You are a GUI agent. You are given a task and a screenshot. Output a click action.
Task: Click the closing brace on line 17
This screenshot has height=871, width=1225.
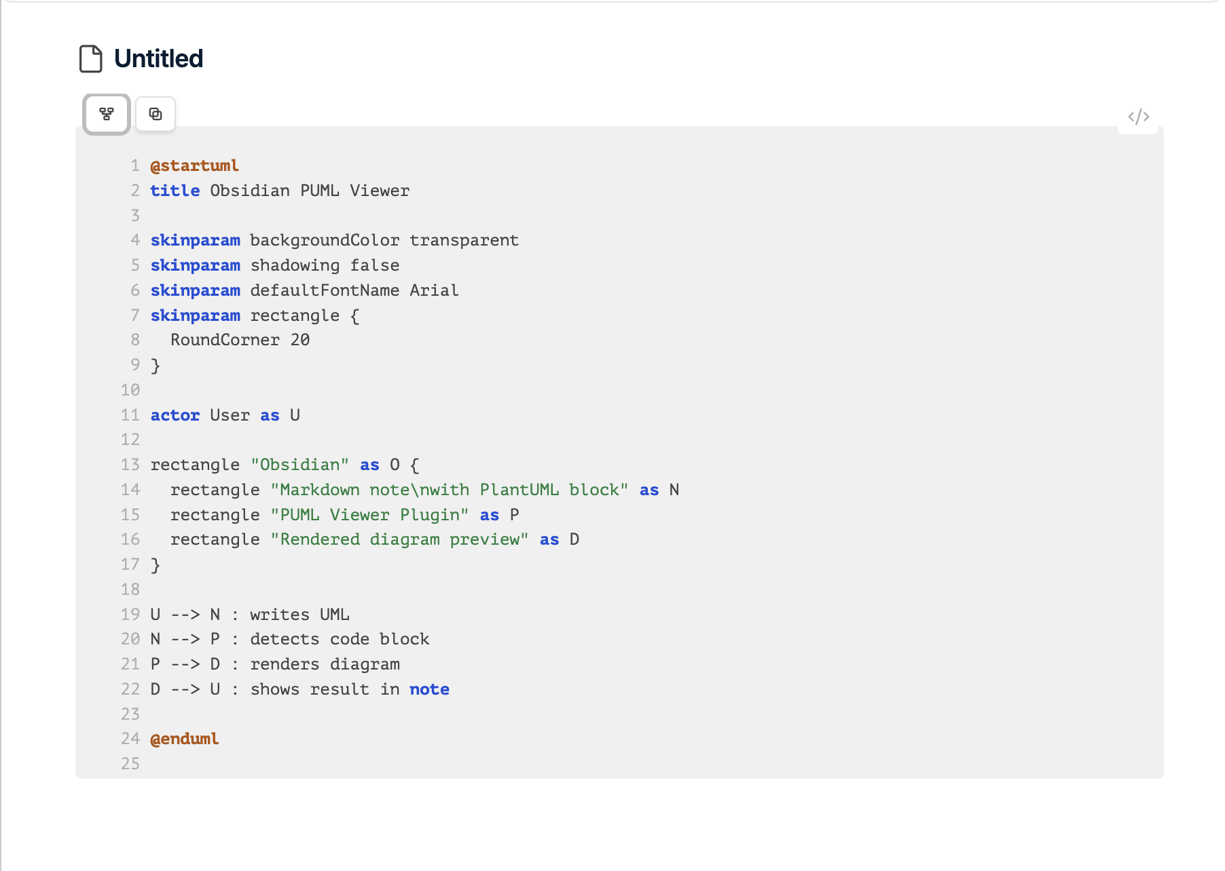[156, 565]
